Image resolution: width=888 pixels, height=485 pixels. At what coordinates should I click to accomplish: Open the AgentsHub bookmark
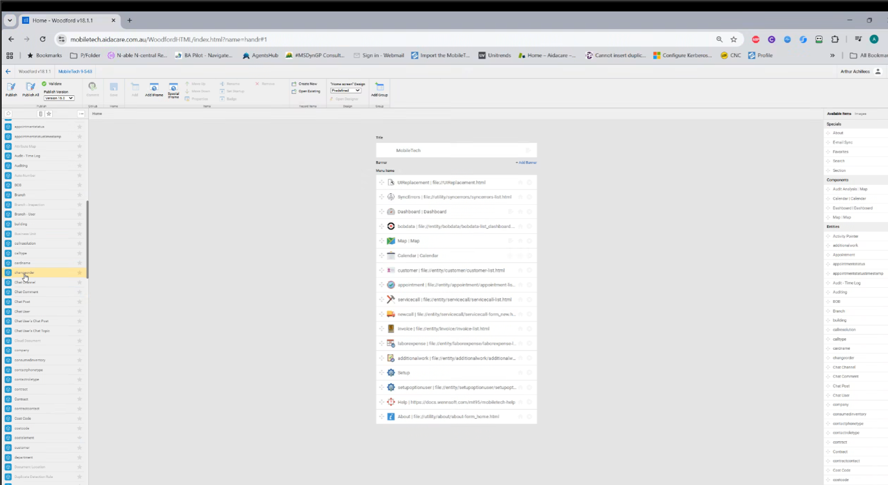(260, 55)
